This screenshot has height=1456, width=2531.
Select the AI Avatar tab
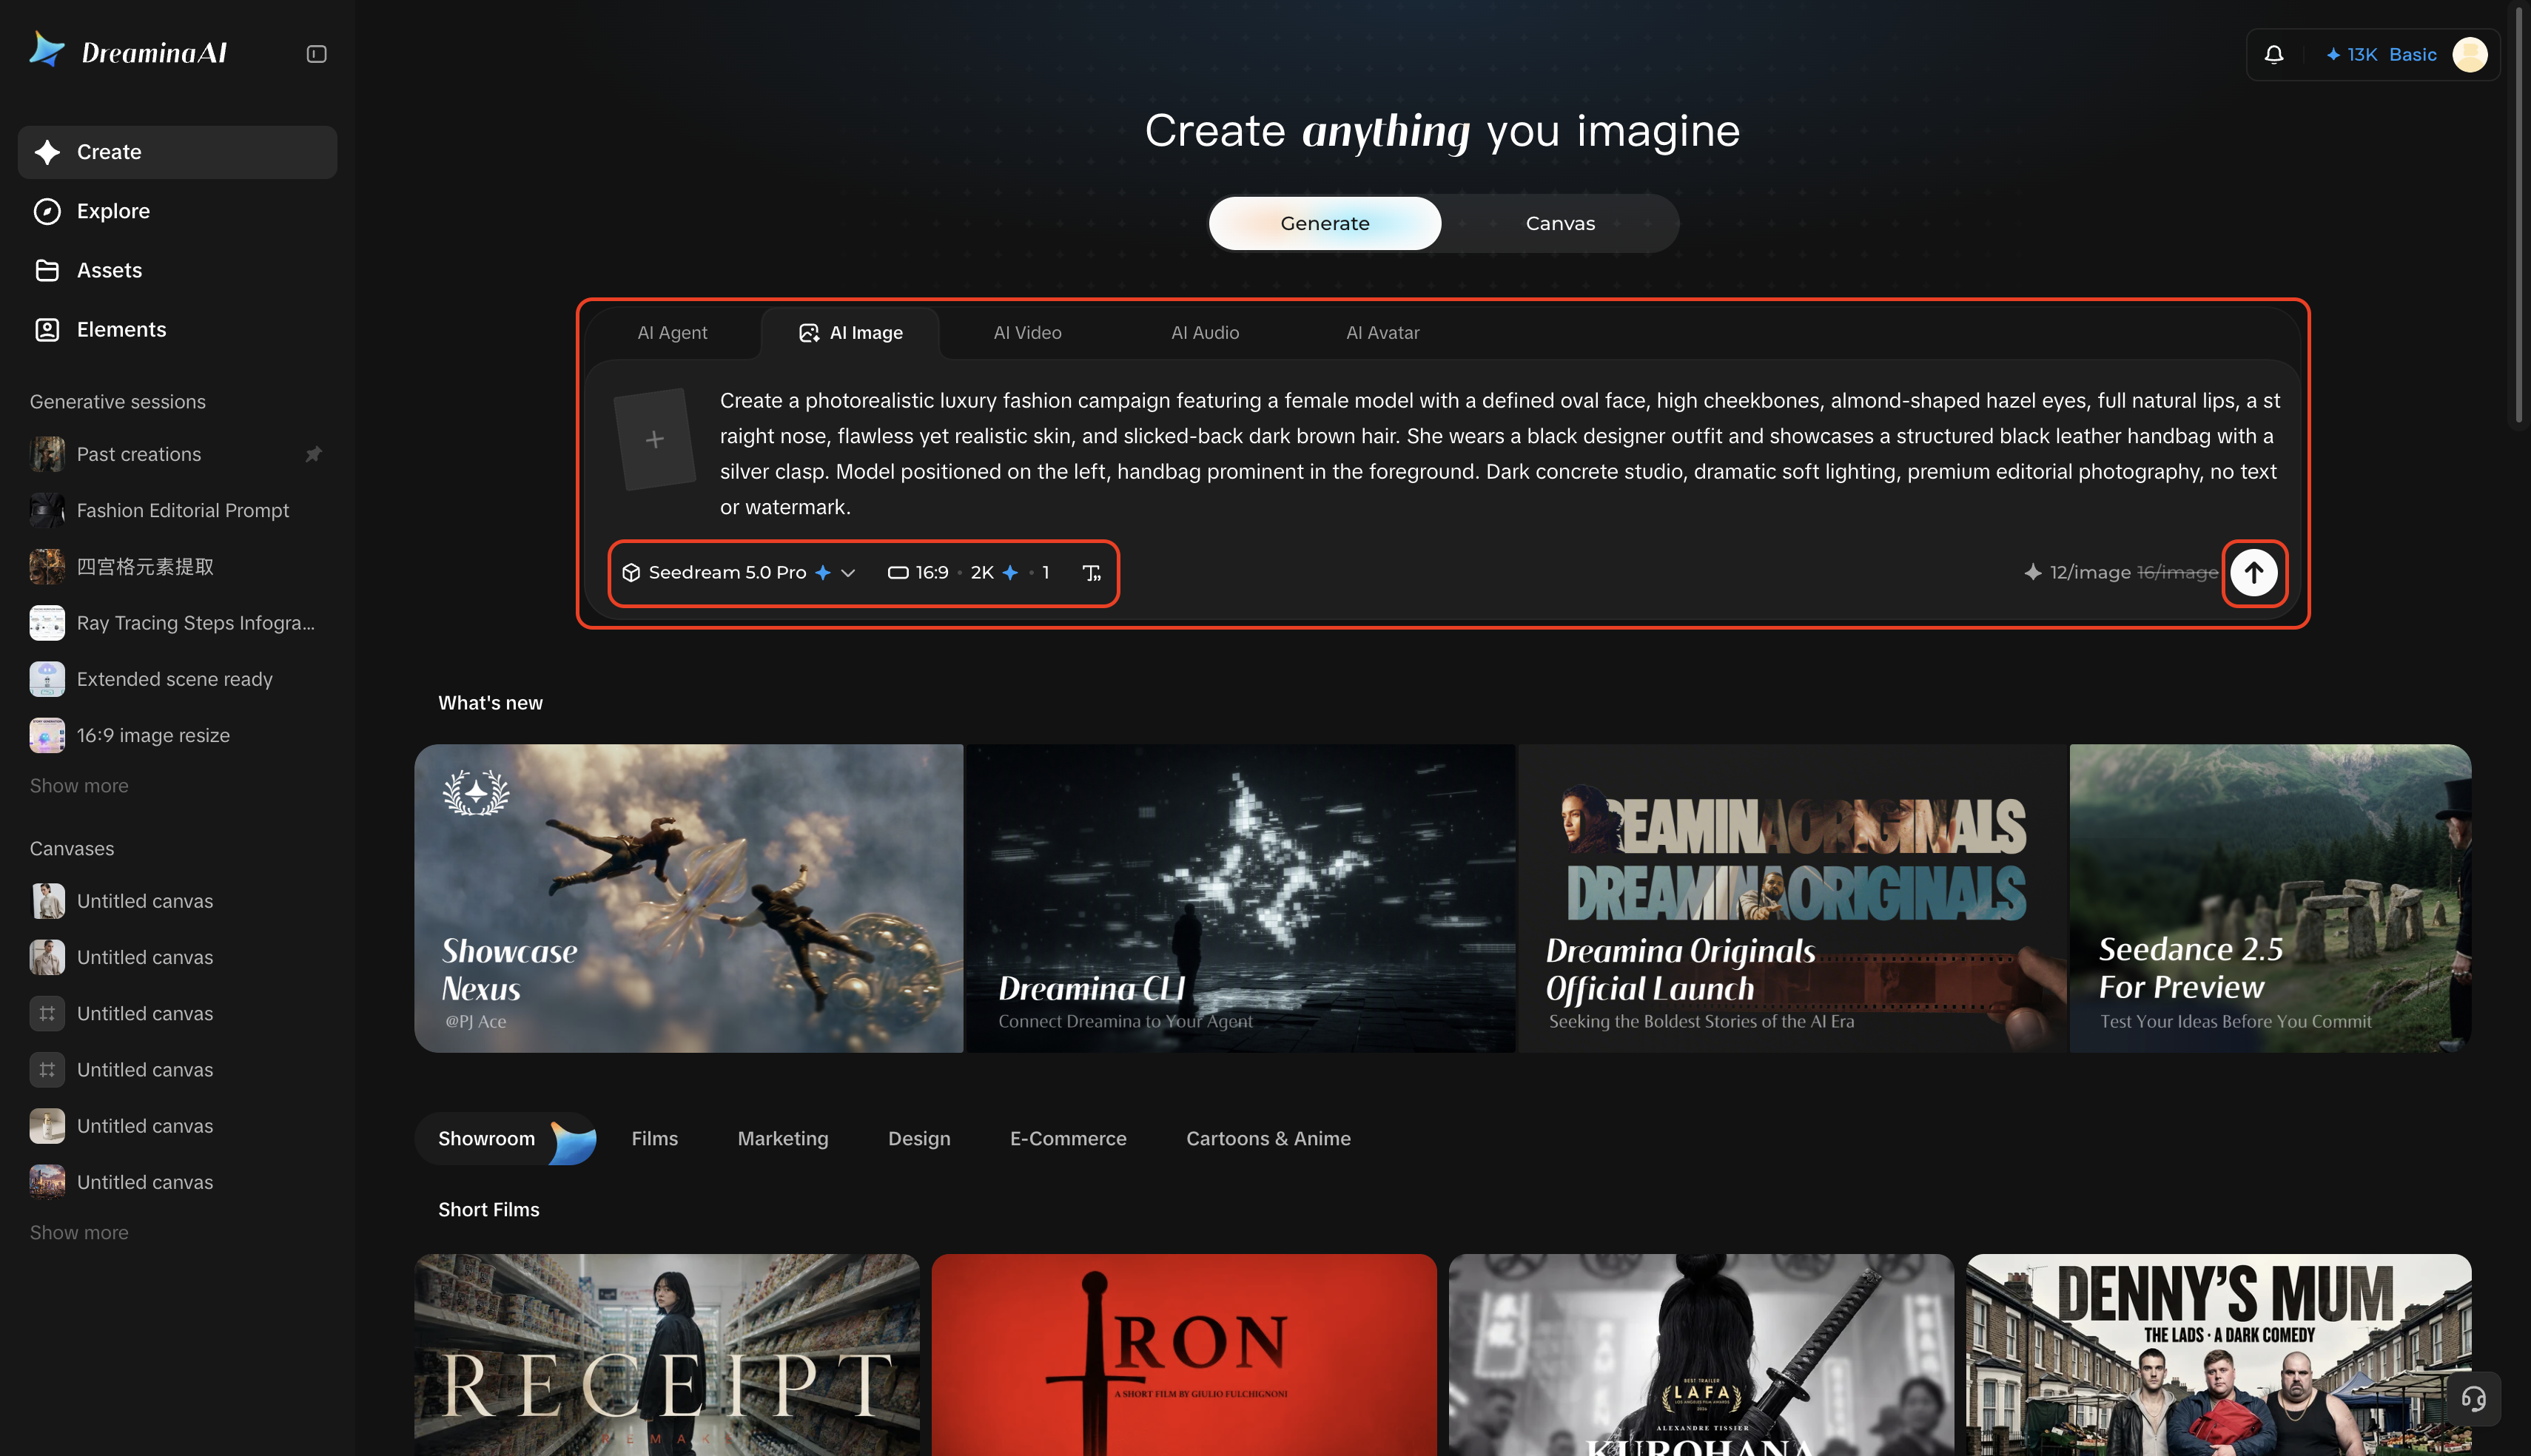[1382, 333]
